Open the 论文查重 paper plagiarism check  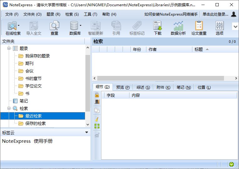pos(199,28)
